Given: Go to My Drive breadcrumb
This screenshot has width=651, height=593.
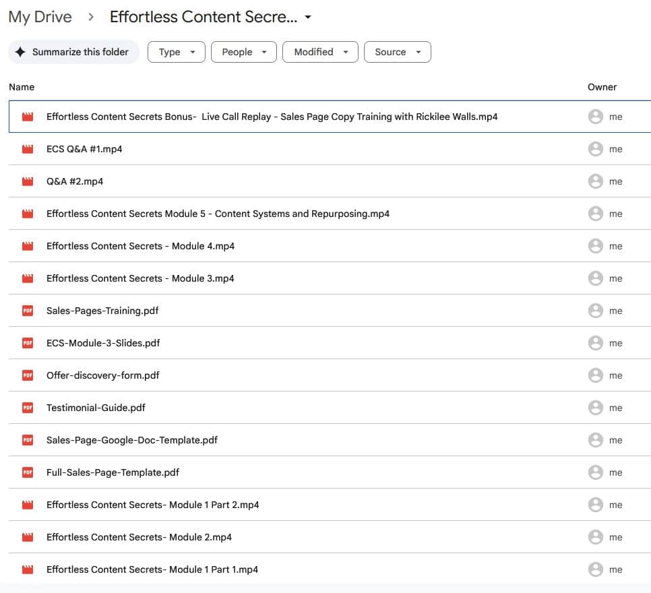Looking at the screenshot, I should (x=40, y=18).
